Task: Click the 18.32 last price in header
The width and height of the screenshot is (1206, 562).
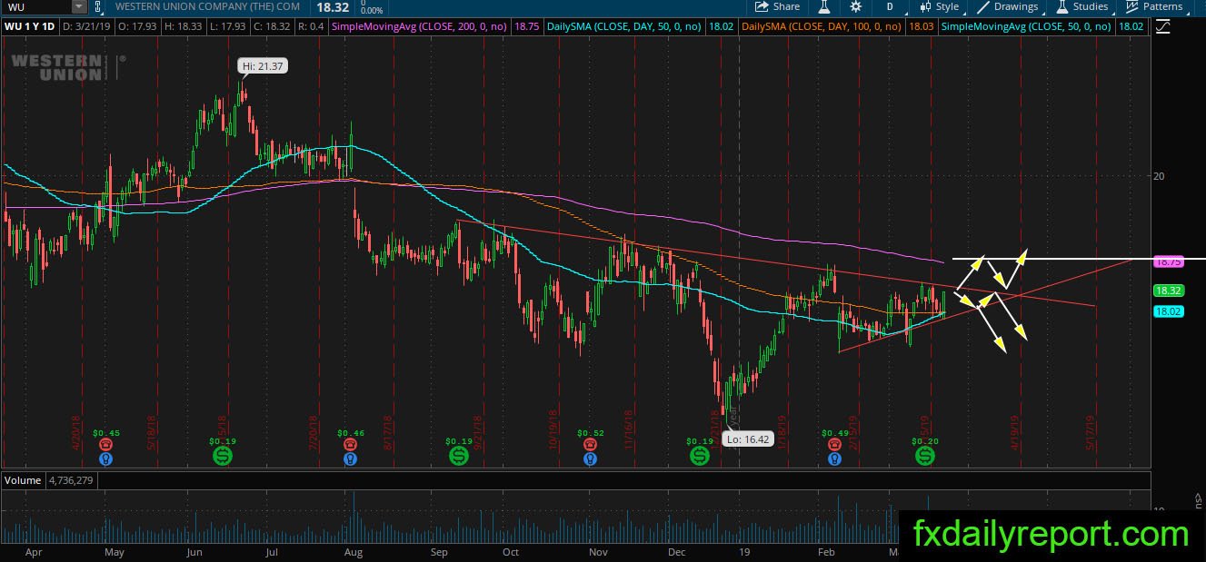Action: (331, 6)
